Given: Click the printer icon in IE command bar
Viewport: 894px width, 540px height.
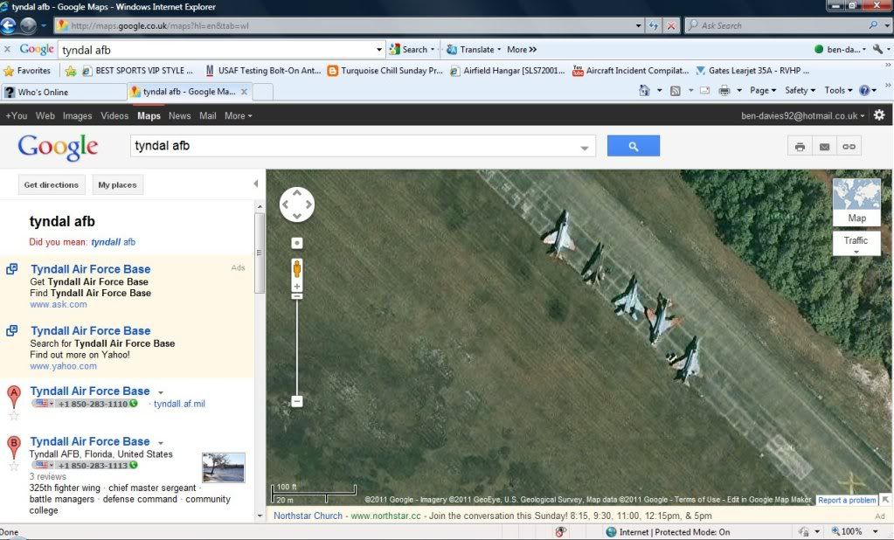Looking at the screenshot, I should pos(724,91).
